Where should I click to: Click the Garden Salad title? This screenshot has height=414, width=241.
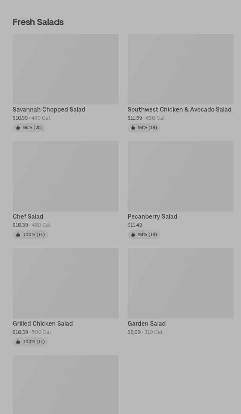click(146, 324)
